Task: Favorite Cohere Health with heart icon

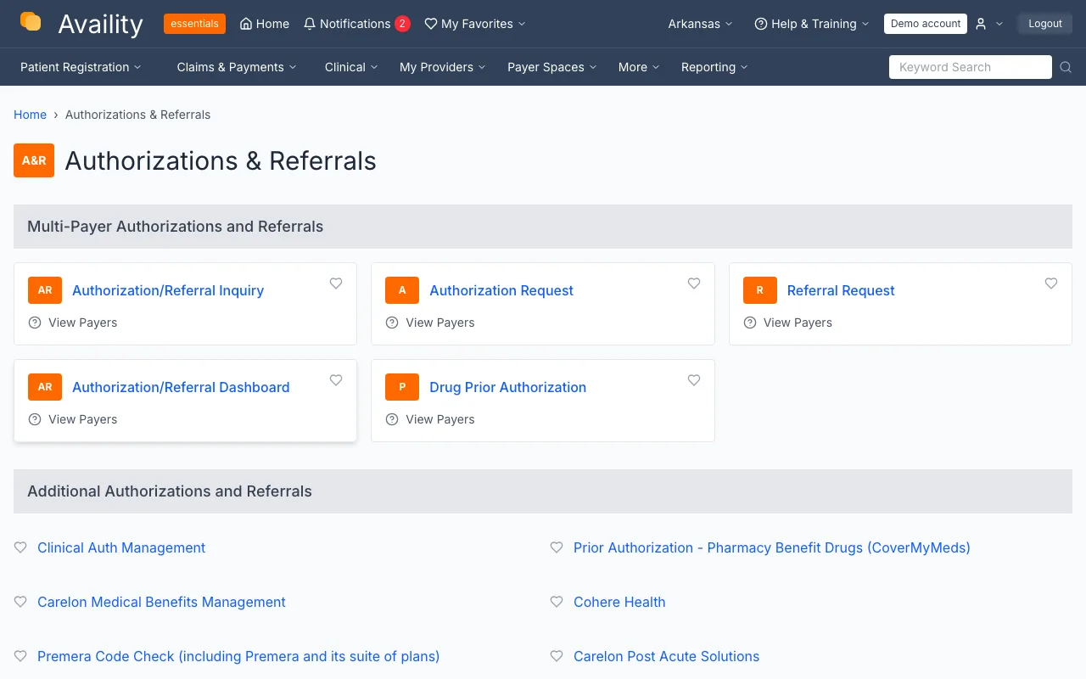Action: click(x=557, y=602)
